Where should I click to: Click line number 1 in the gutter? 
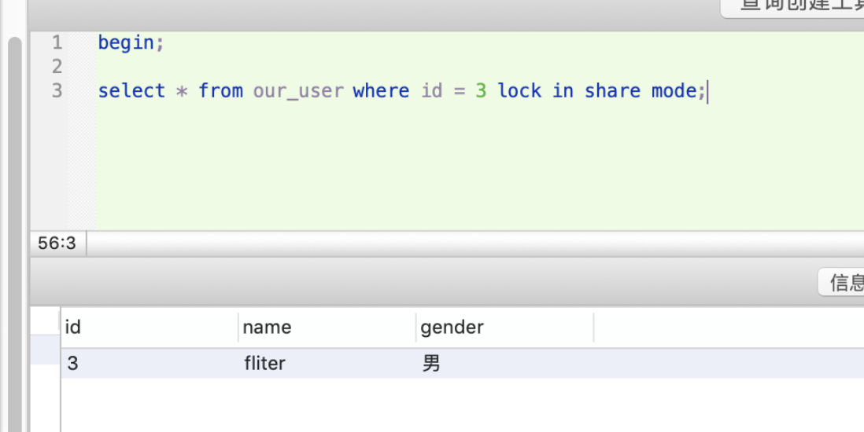(57, 42)
